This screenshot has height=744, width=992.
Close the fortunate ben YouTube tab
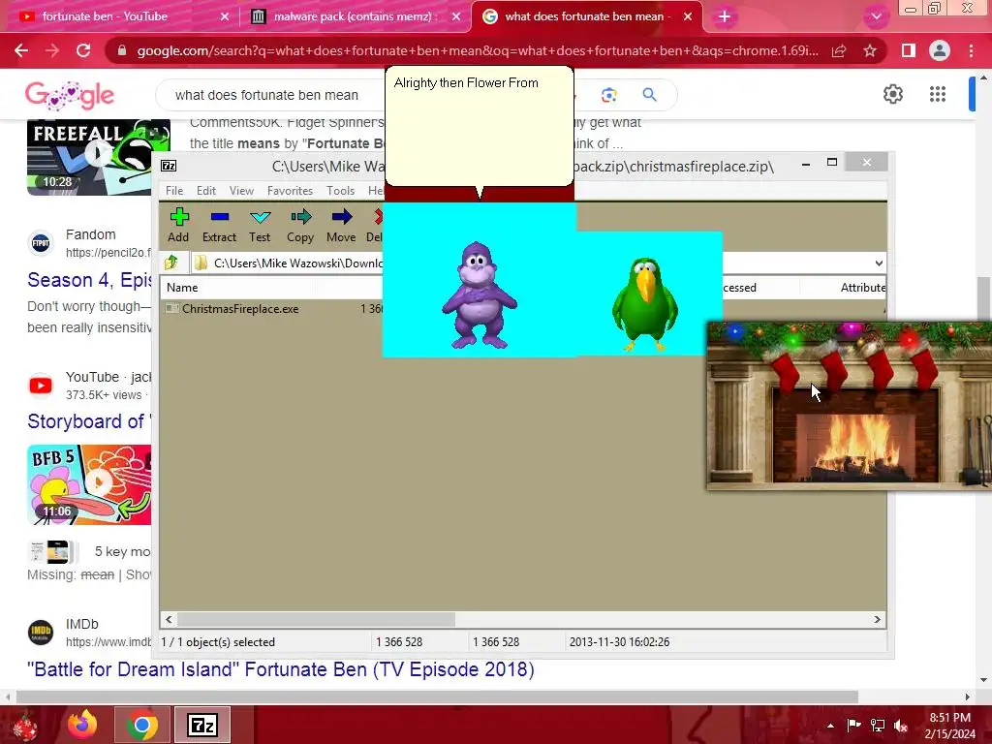(x=225, y=17)
